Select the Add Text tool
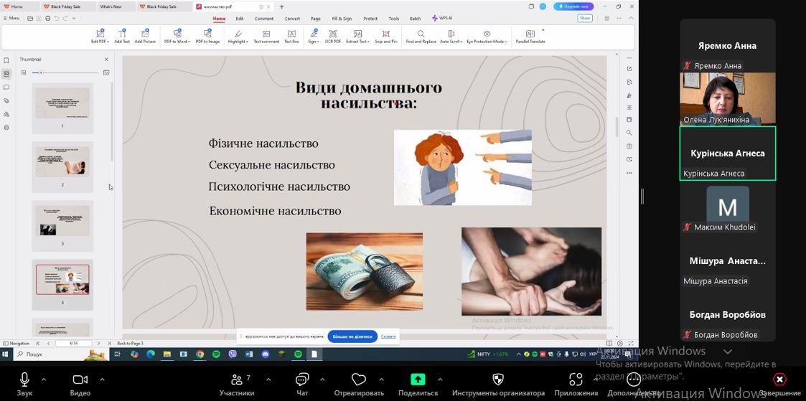 click(122, 37)
